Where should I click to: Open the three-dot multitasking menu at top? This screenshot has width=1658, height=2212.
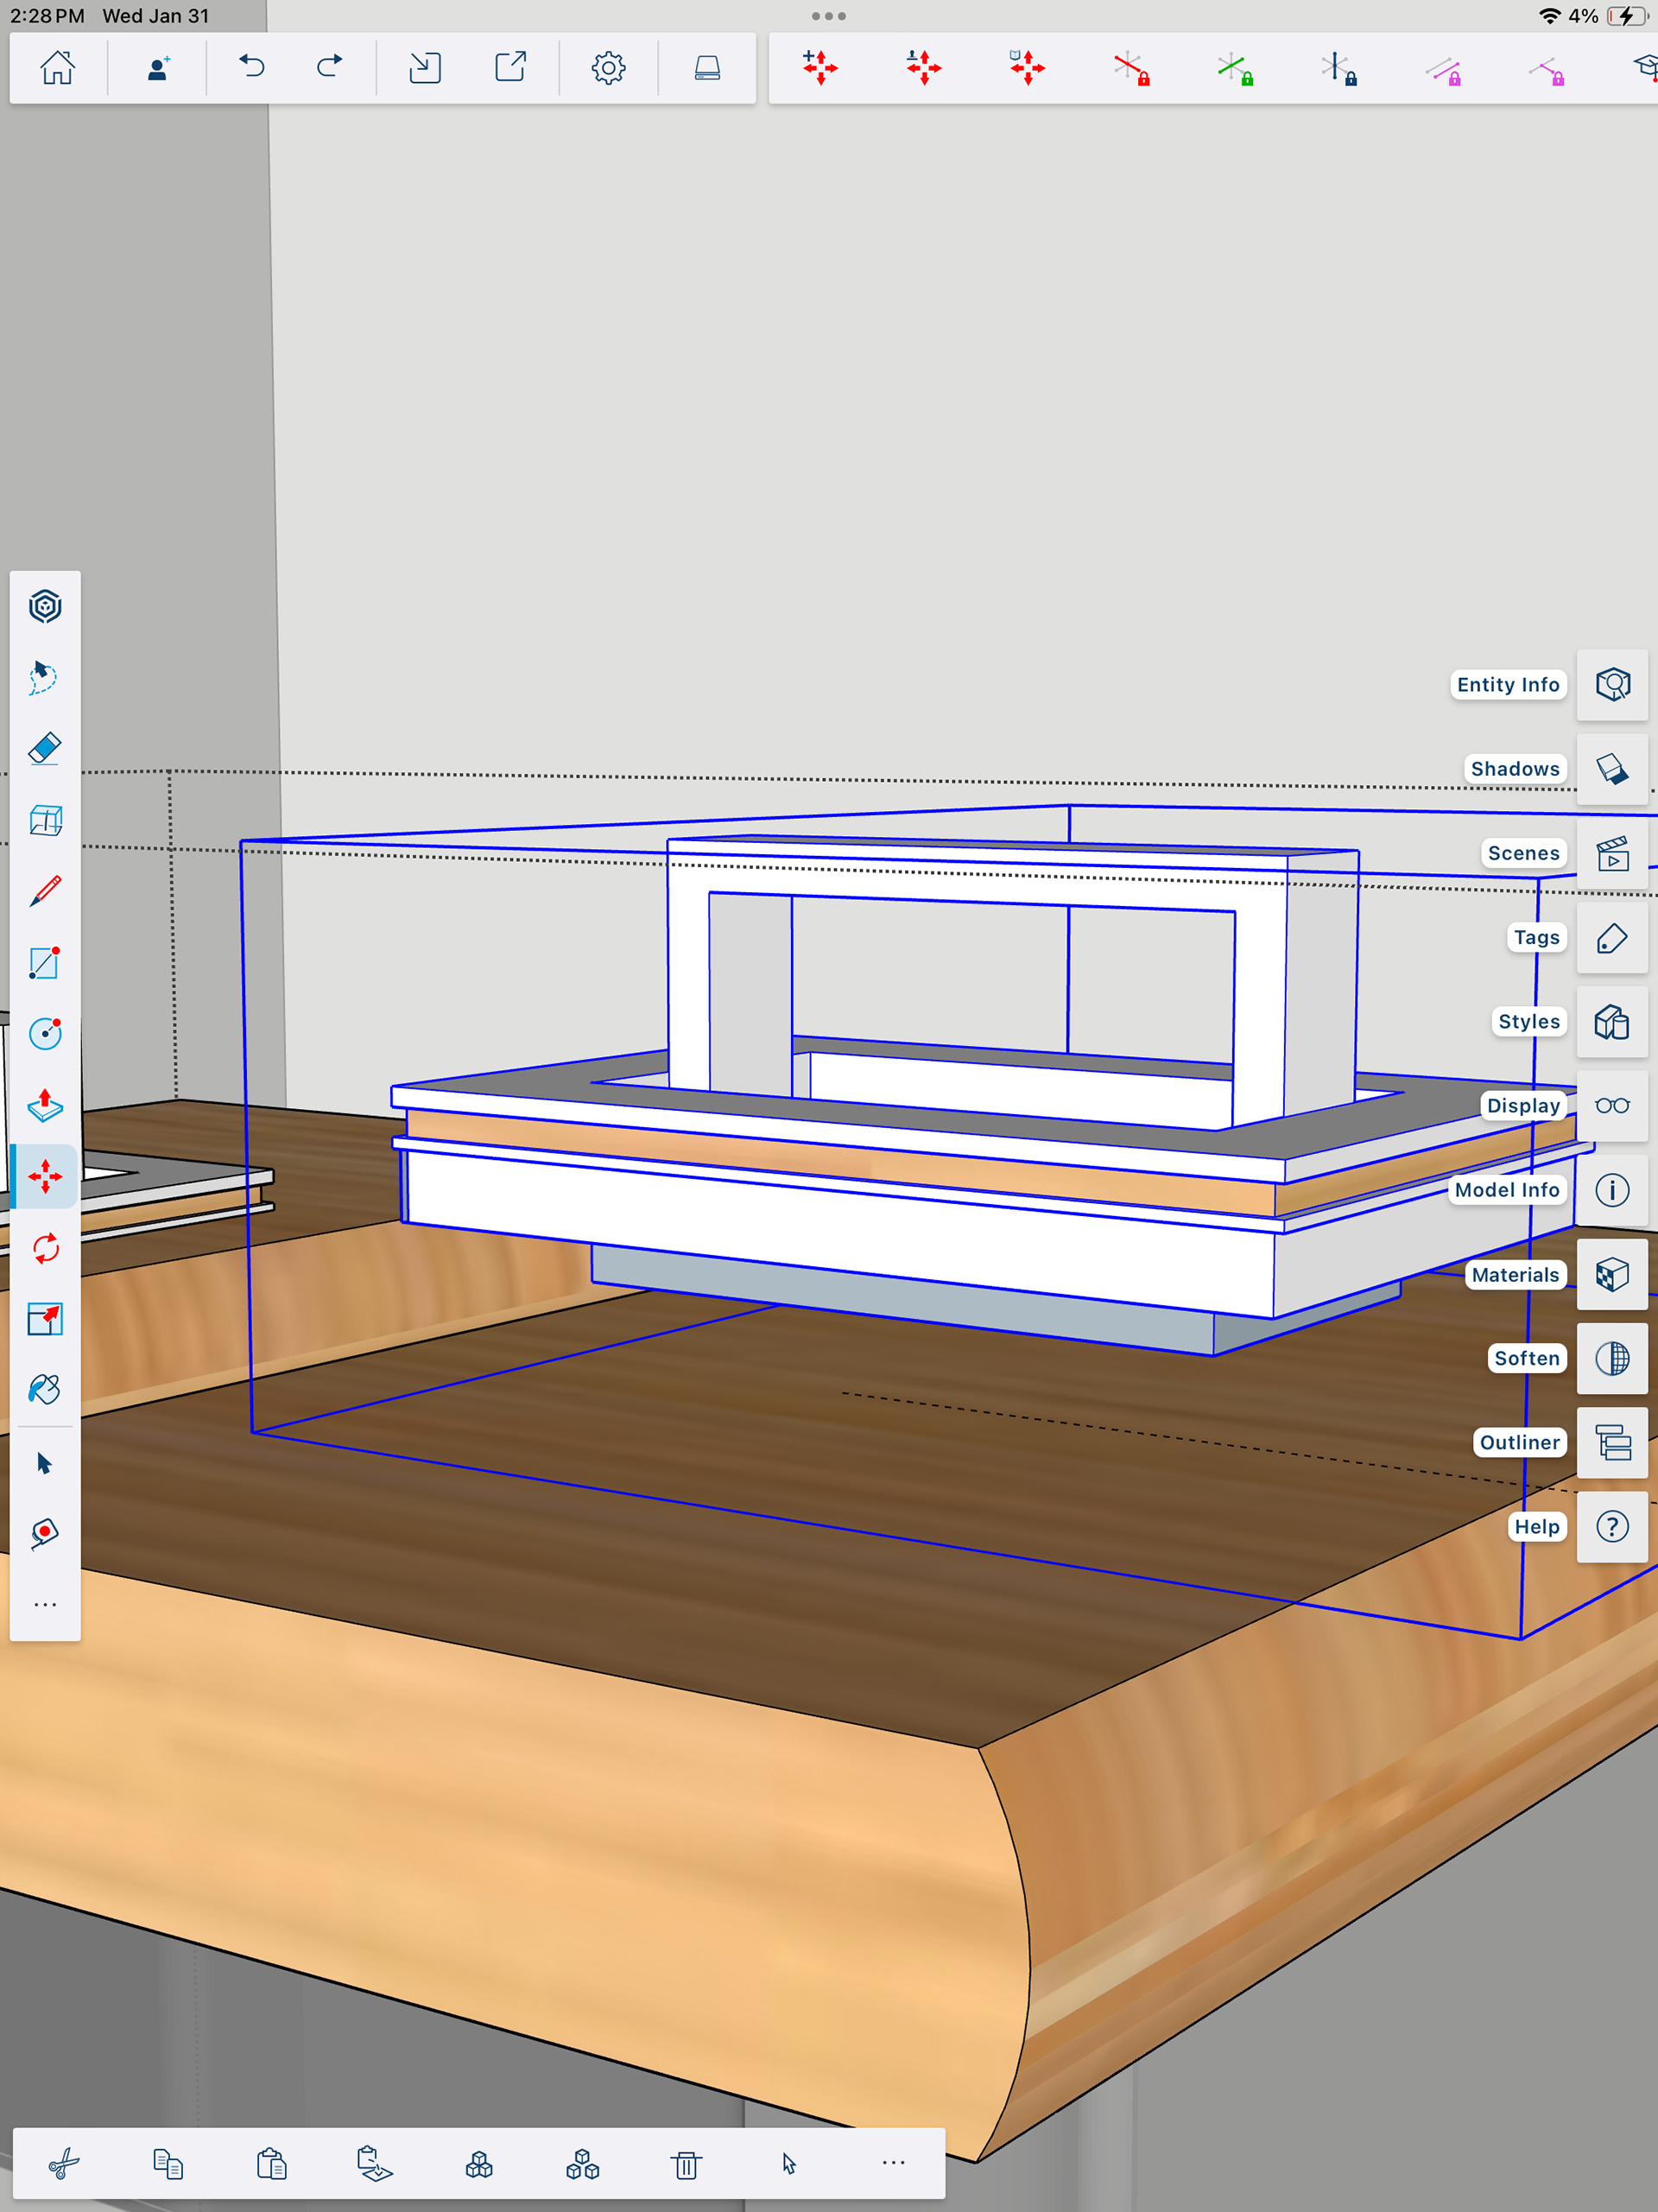tap(828, 16)
